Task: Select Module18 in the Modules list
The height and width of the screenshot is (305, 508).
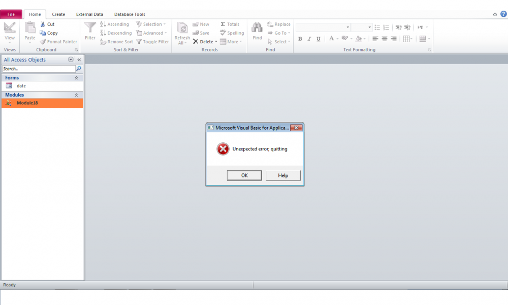Action: (x=42, y=103)
